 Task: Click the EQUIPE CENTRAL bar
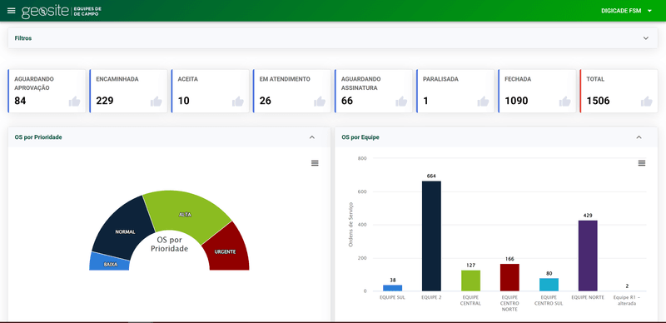pyautogui.click(x=470, y=281)
